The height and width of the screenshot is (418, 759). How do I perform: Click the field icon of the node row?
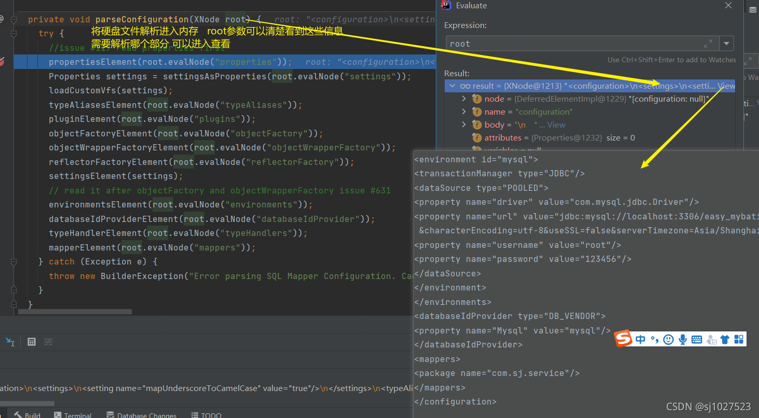click(477, 99)
